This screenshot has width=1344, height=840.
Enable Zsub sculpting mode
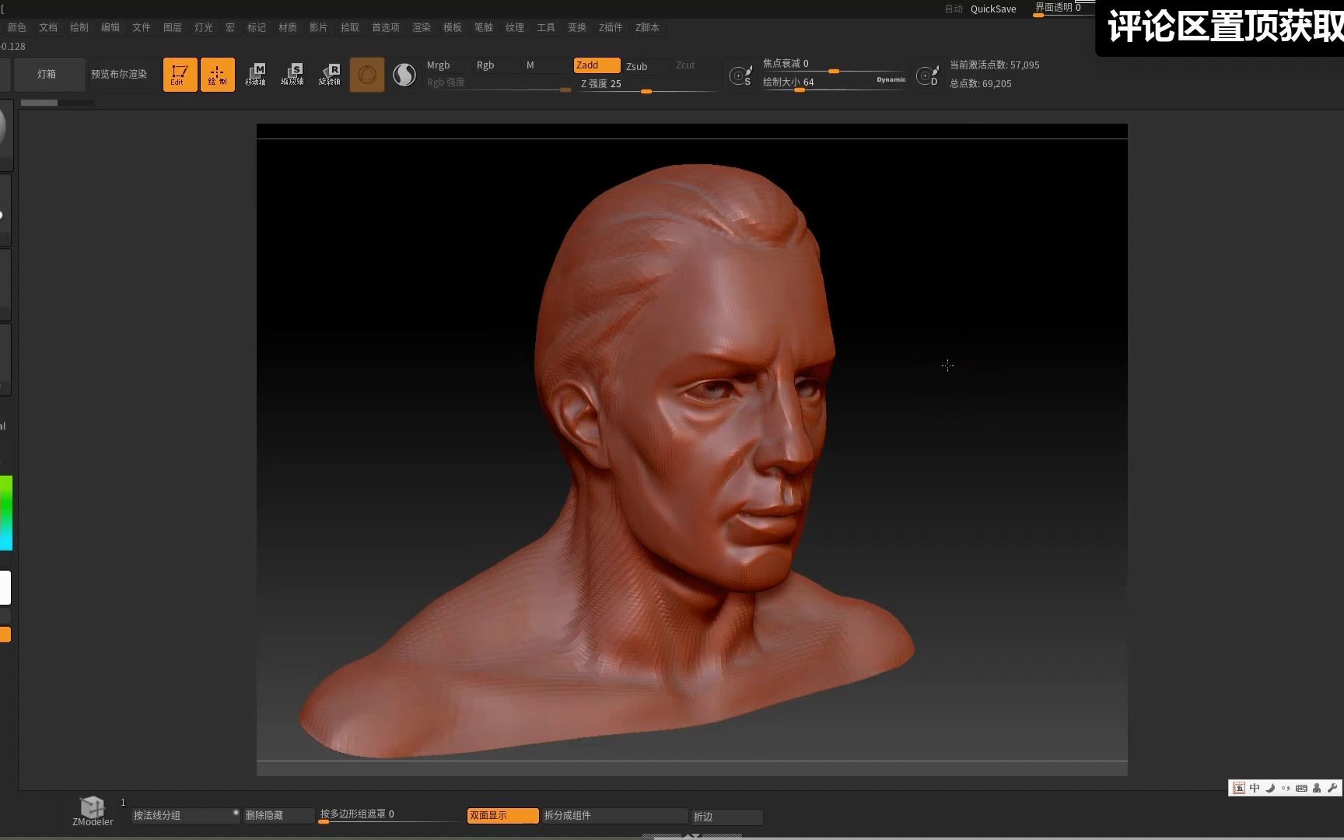638,65
